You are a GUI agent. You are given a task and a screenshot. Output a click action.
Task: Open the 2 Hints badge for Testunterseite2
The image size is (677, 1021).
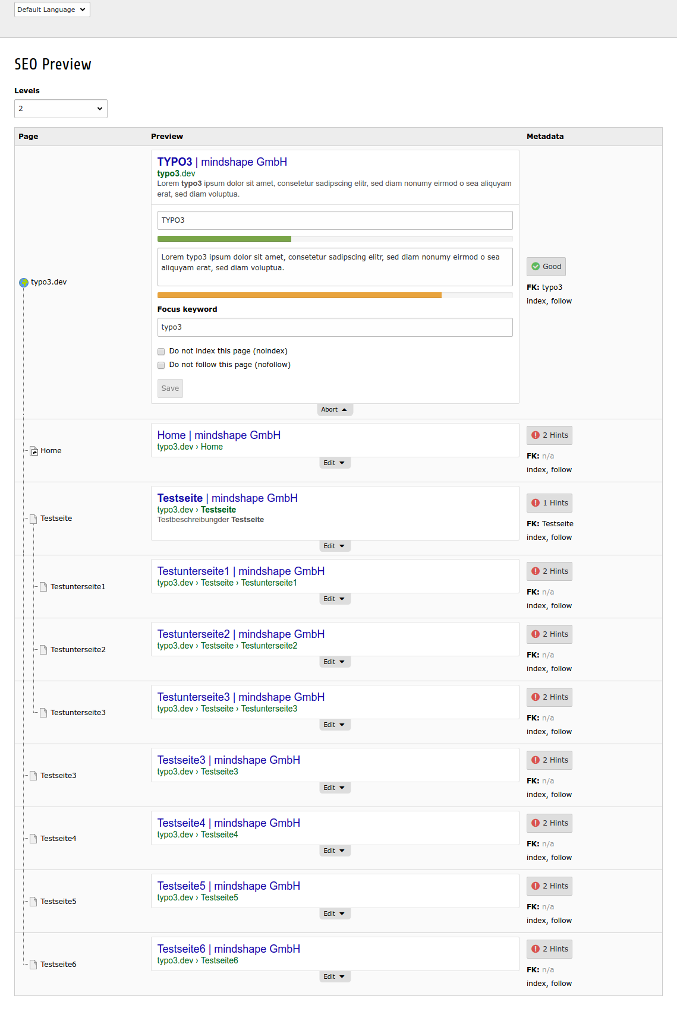[x=549, y=634]
